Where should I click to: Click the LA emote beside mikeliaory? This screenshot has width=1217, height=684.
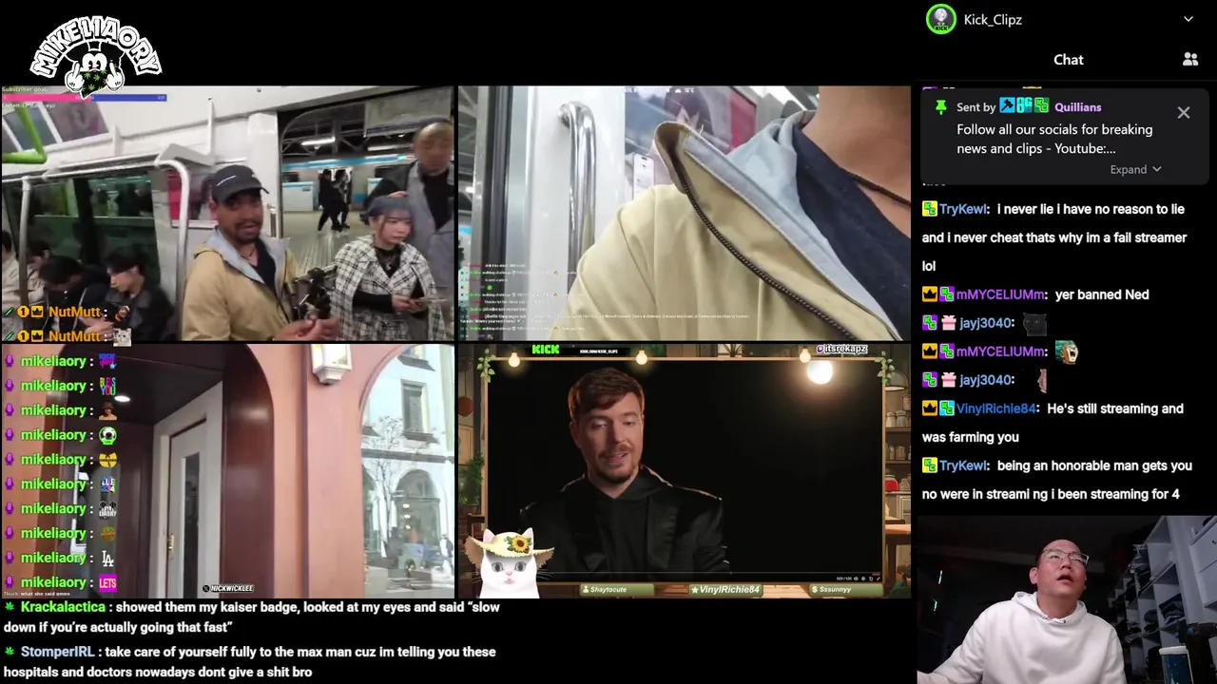[x=107, y=558]
